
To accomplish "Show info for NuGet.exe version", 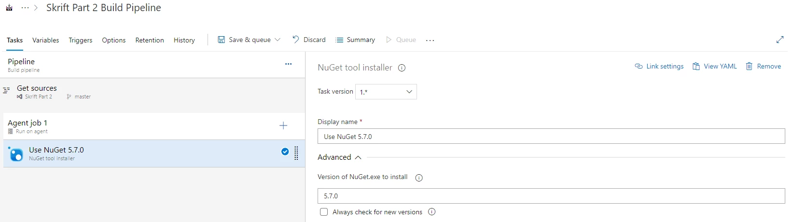I will tap(419, 178).
